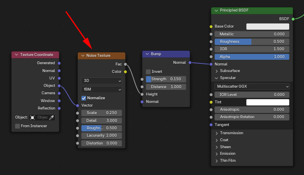Open the fBM noise type dropdown
Image resolution: width=304 pixels, height=175 pixels.
point(102,89)
